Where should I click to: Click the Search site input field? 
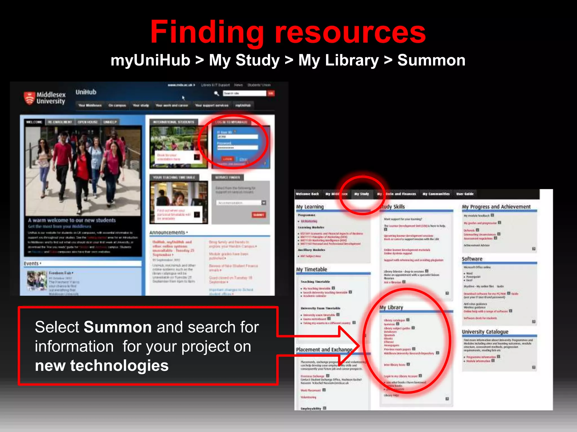point(245,93)
